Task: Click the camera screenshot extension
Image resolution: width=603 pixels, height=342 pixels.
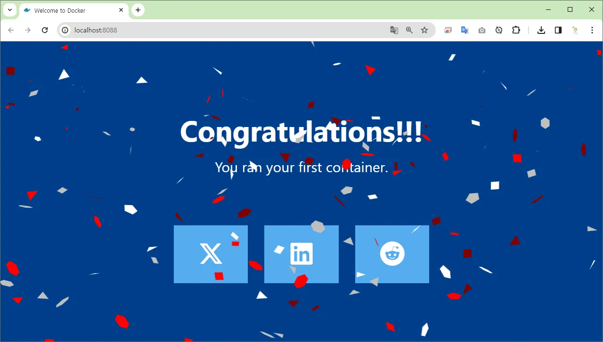Action: (x=482, y=30)
